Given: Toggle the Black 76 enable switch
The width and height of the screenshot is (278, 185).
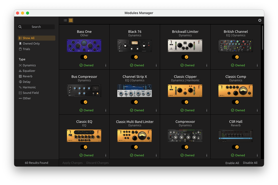Looking at the screenshot, I should (x=134, y=57).
